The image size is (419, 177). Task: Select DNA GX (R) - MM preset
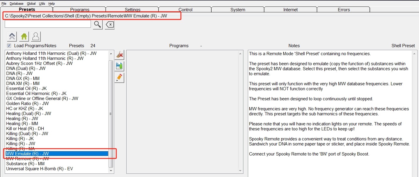pyautogui.click(x=23, y=78)
